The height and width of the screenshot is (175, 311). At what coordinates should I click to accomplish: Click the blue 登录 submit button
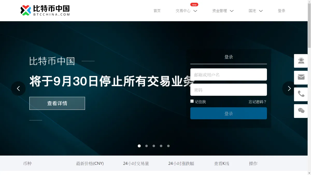click(x=229, y=113)
